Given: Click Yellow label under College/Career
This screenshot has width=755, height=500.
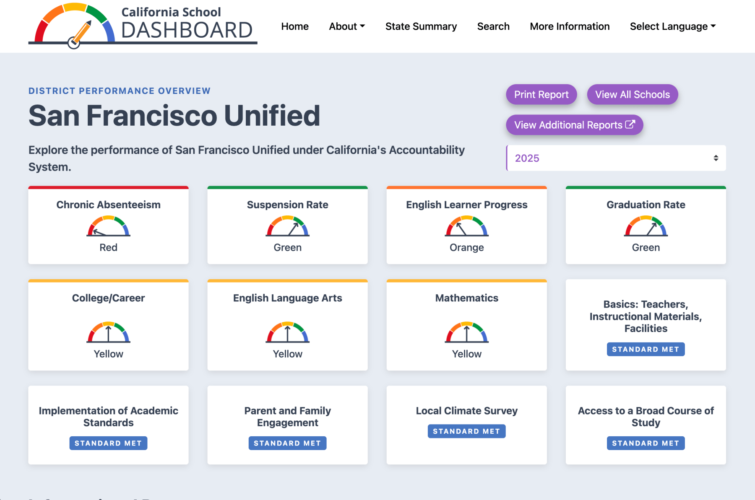Looking at the screenshot, I should point(108,354).
